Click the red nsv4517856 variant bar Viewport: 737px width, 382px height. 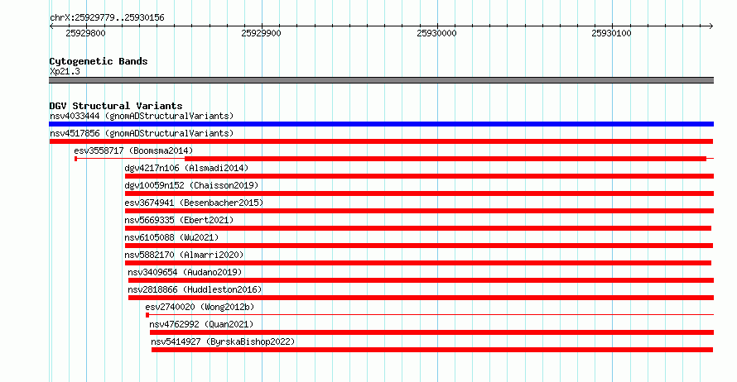click(381, 141)
